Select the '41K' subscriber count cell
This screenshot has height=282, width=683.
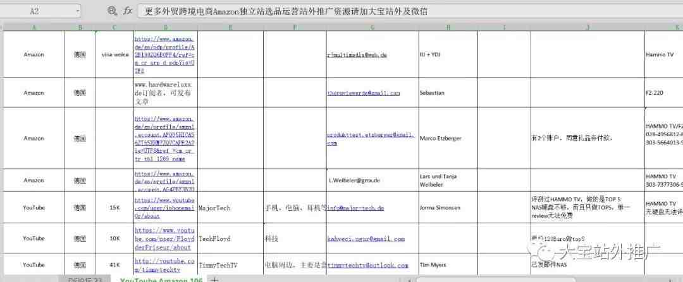pos(114,264)
